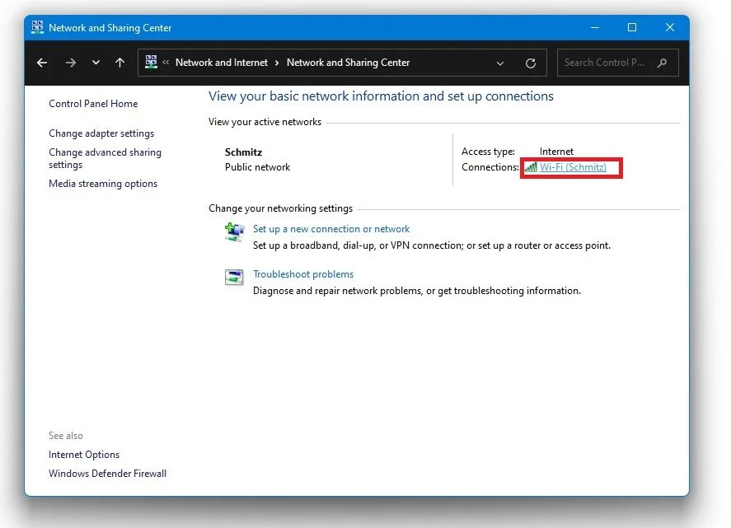Click the Forward navigation arrow

[x=71, y=63]
